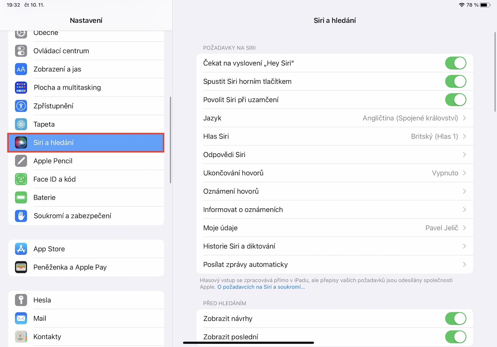Tap the Apple Pencil icon
Image resolution: width=497 pixels, height=347 pixels.
tap(21, 161)
